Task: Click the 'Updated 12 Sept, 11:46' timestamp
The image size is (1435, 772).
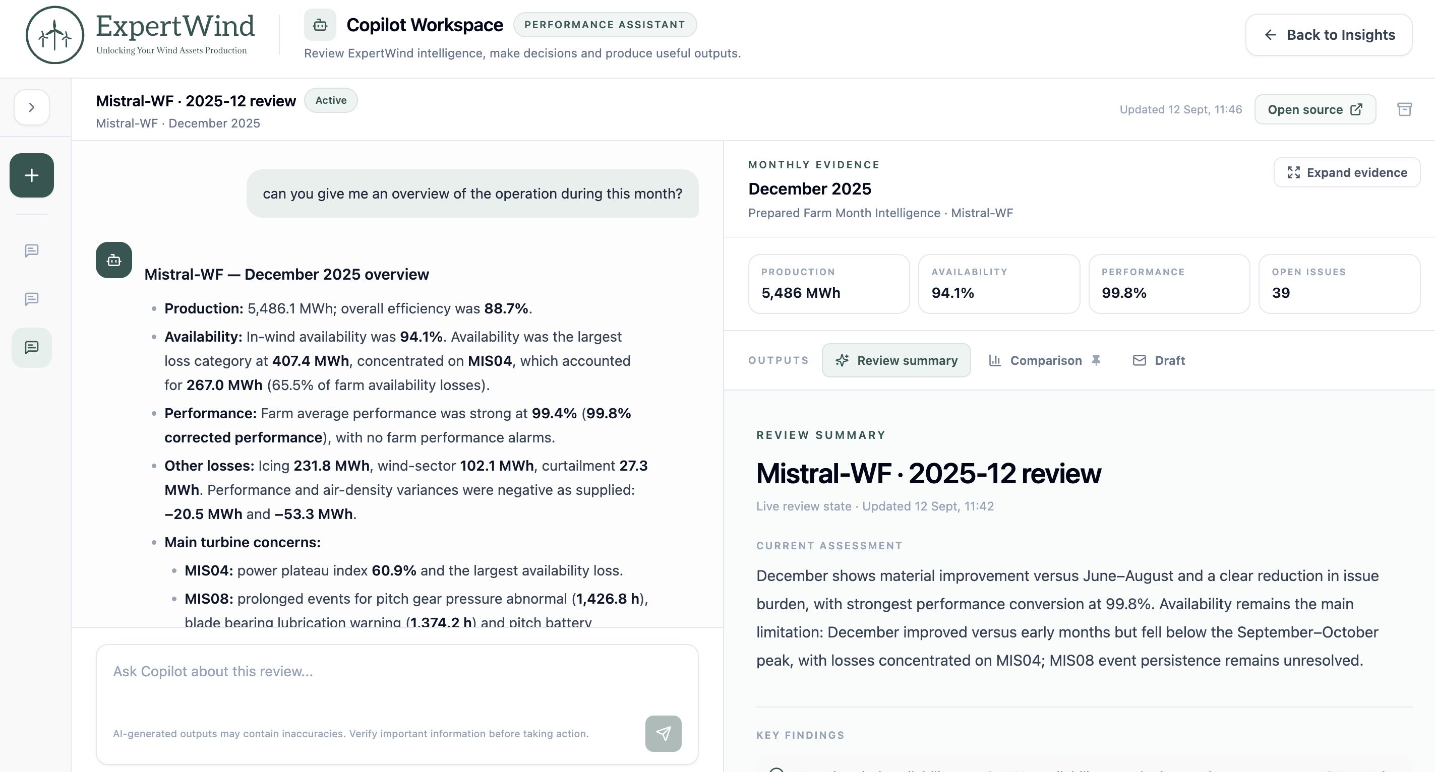Action: [1180, 110]
